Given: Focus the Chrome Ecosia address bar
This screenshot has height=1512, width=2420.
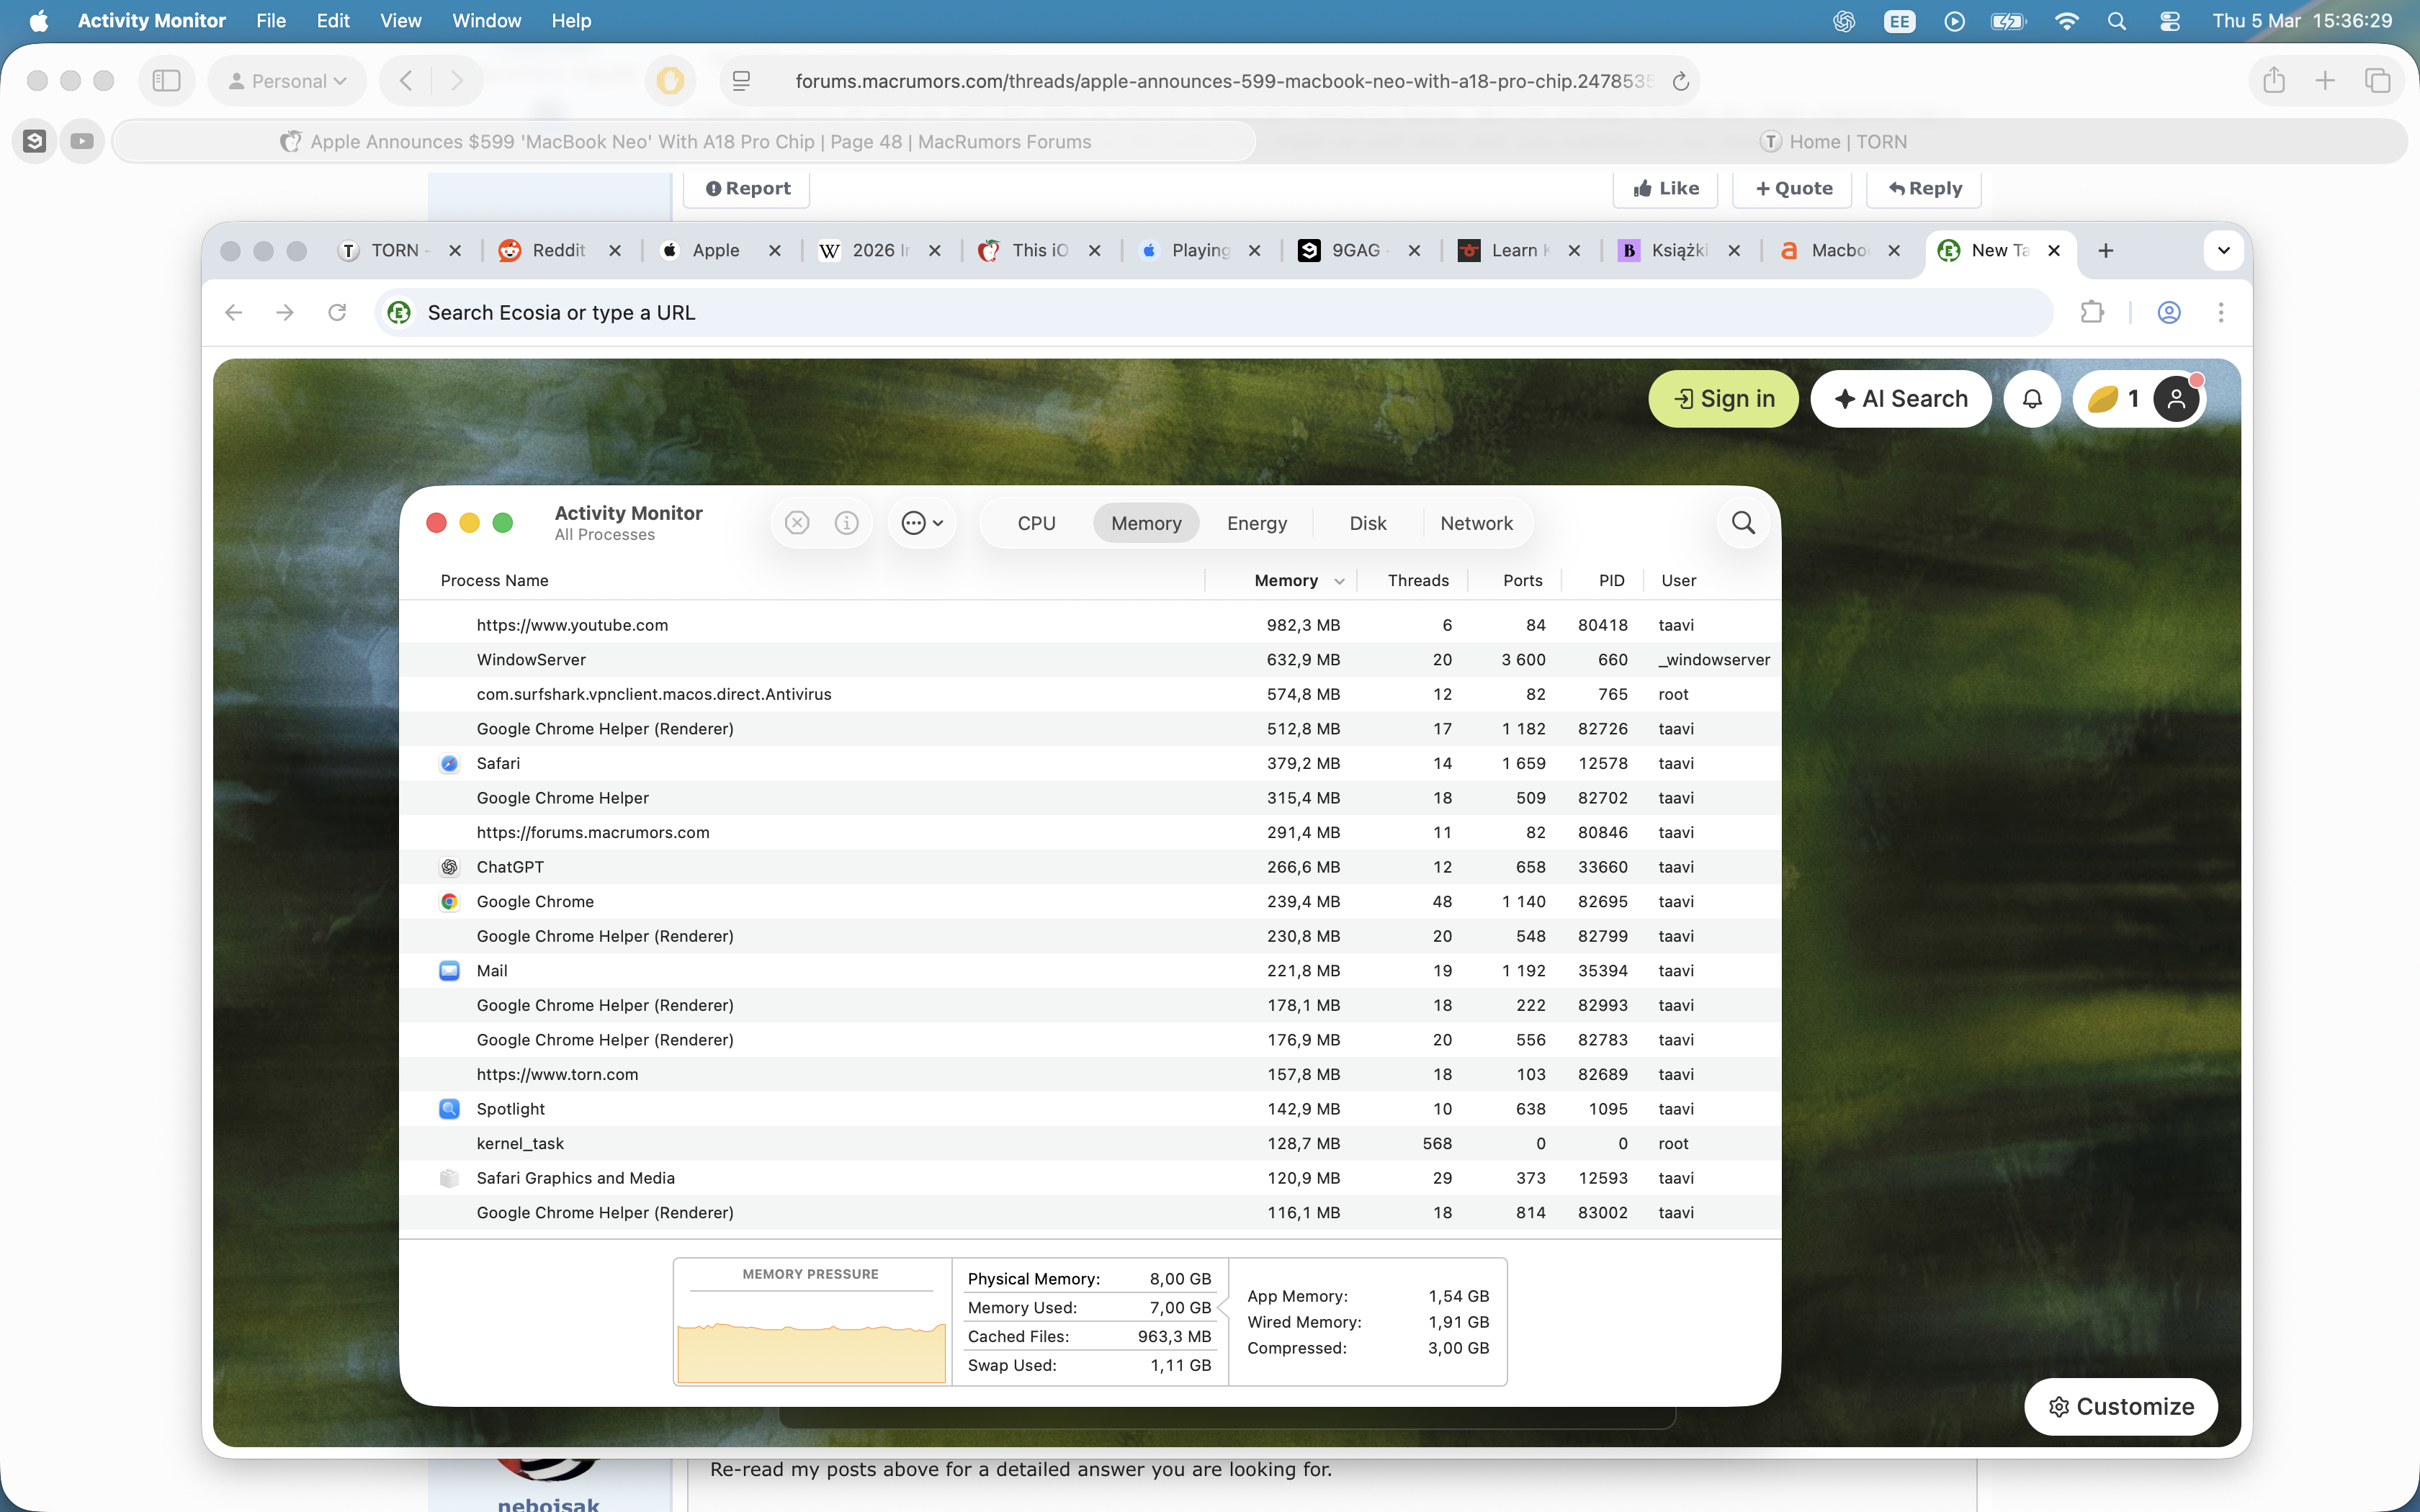Looking at the screenshot, I should tap(1214, 313).
